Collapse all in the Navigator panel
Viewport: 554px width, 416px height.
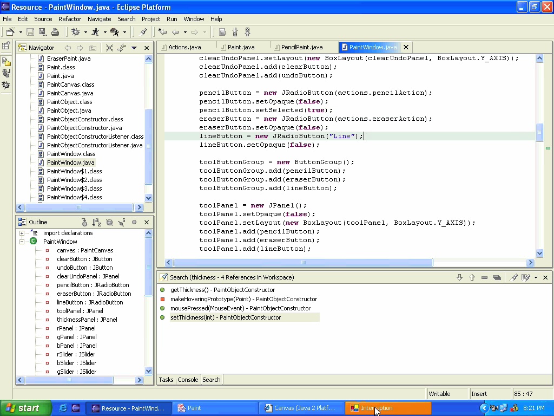(x=110, y=48)
